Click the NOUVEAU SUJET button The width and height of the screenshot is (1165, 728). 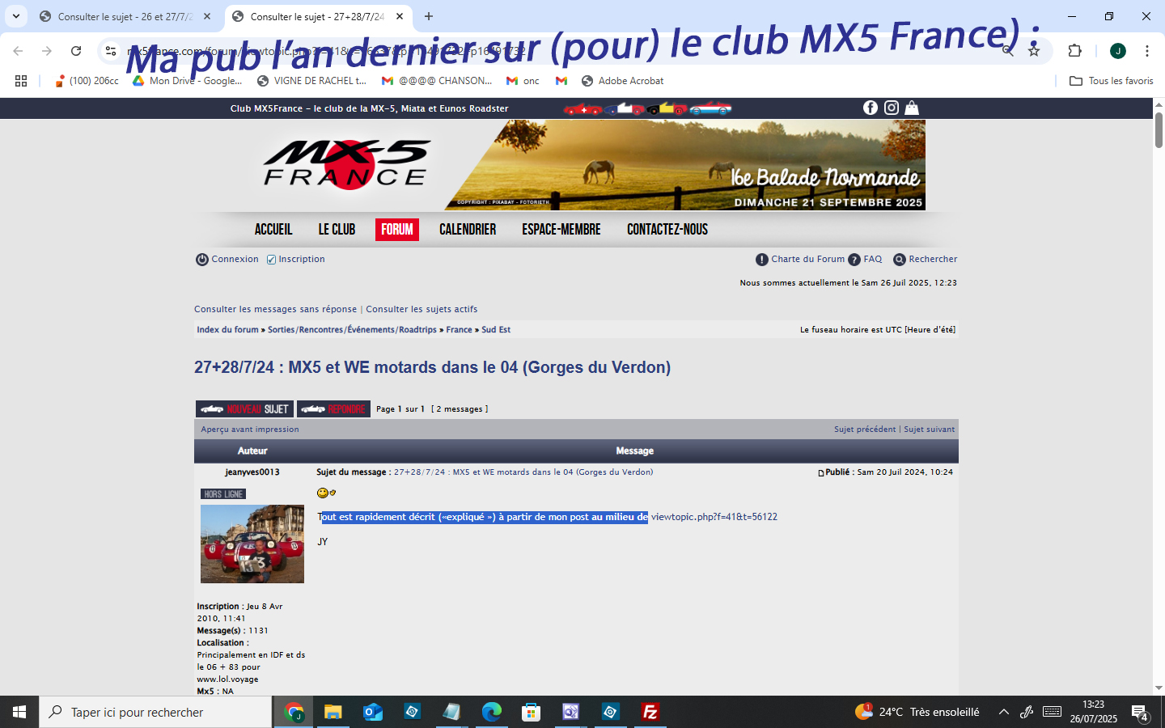point(244,409)
